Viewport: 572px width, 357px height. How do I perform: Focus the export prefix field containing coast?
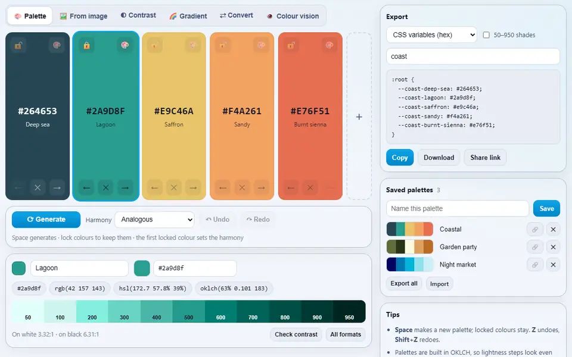(472, 57)
